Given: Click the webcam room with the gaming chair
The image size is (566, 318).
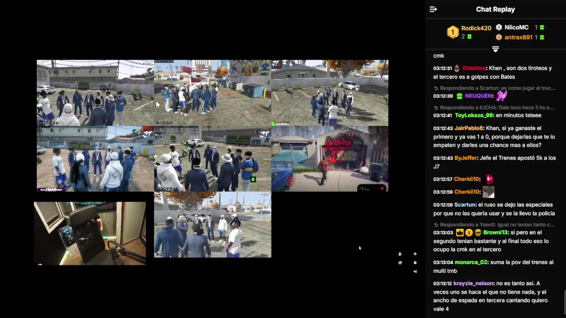Looking at the screenshot, I should 90,233.
